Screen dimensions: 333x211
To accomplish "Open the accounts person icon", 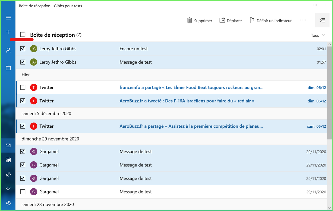I will (8, 50).
